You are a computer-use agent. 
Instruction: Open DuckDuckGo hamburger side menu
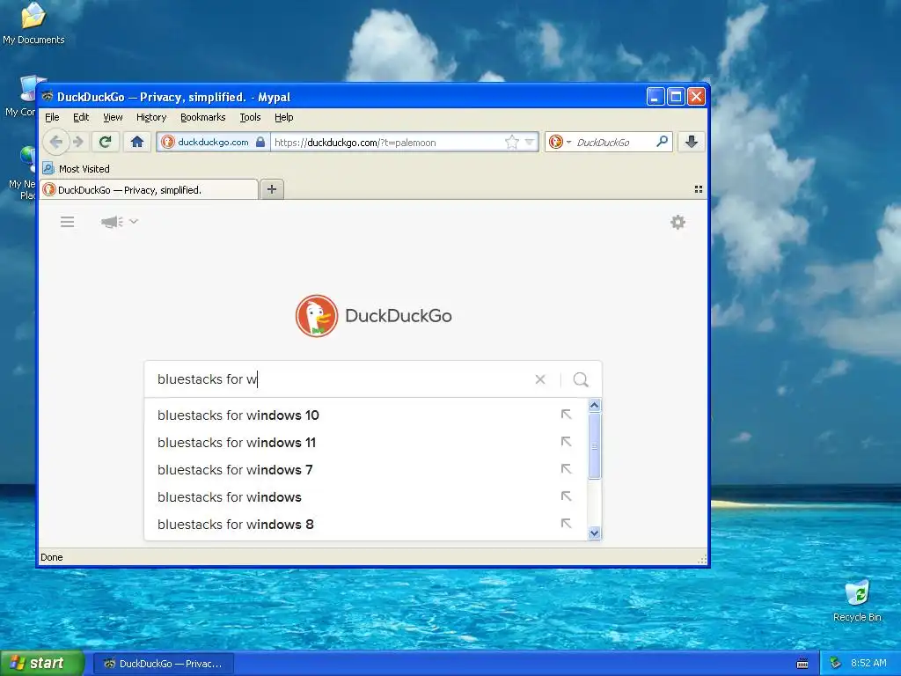[67, 222]
